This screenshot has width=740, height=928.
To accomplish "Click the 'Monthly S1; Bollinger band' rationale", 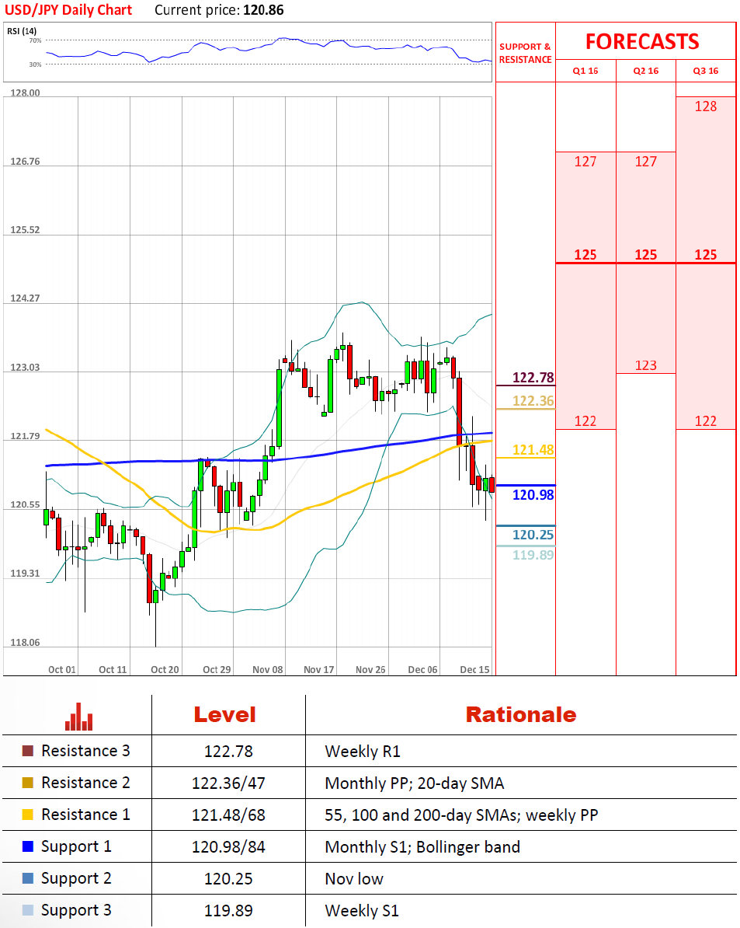I will (x=422, y=847).
